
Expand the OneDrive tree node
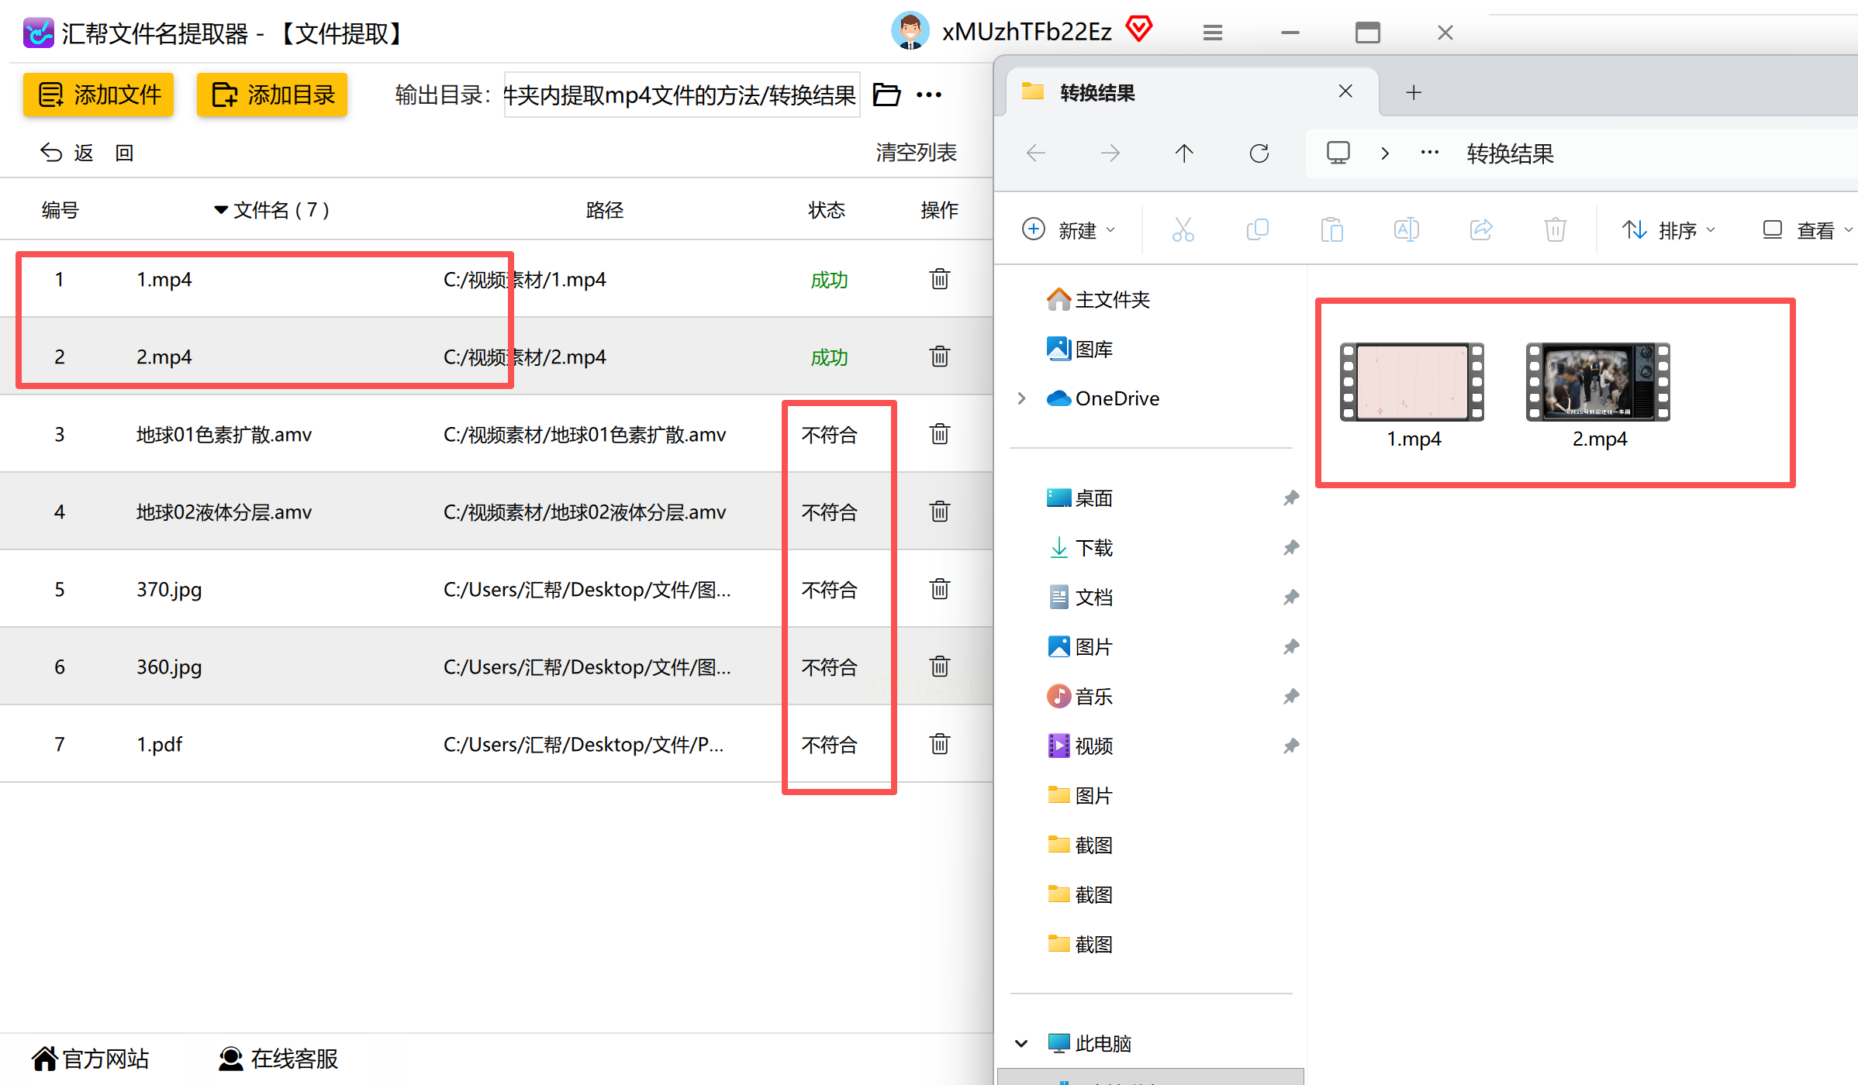(x=1021, y=398)
